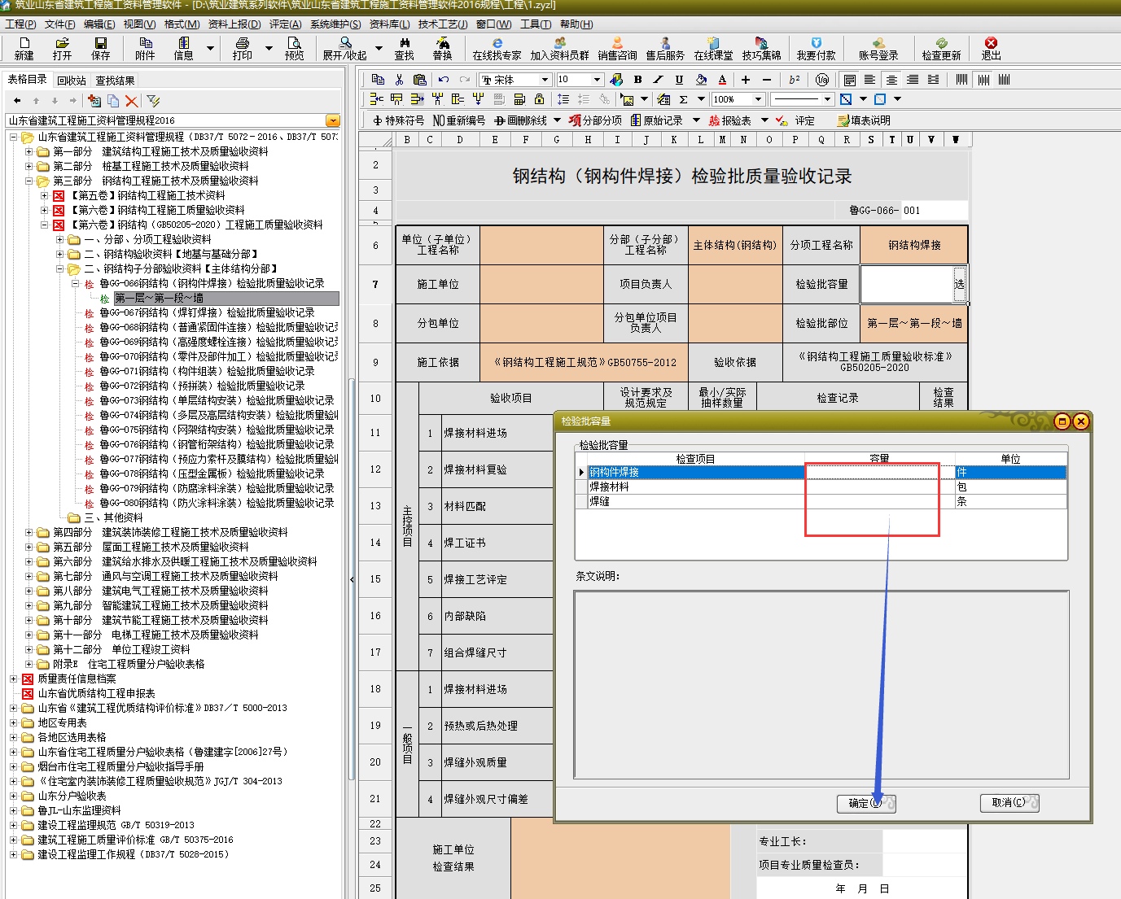Viewport: 1121px width, 899px height.
Task: Select tree item 山东省优质结构工程申报表
Action: click(96, 693)
